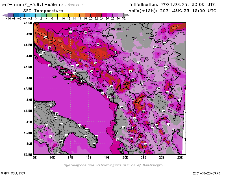
Task: Click the '44N' latitude label
Action: pos(29,56)
